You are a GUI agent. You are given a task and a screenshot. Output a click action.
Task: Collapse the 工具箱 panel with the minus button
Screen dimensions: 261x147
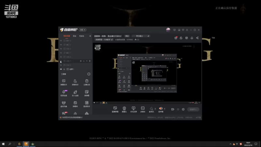click(x=89, y=74)
